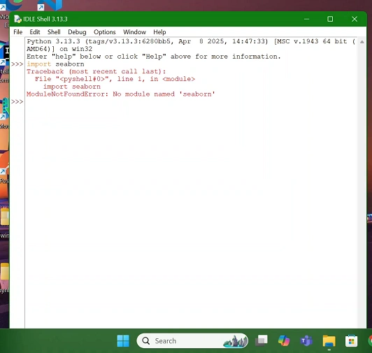Click the empty prompt line after last >>>
The image size is (372, 353).
tap(191, 102)
